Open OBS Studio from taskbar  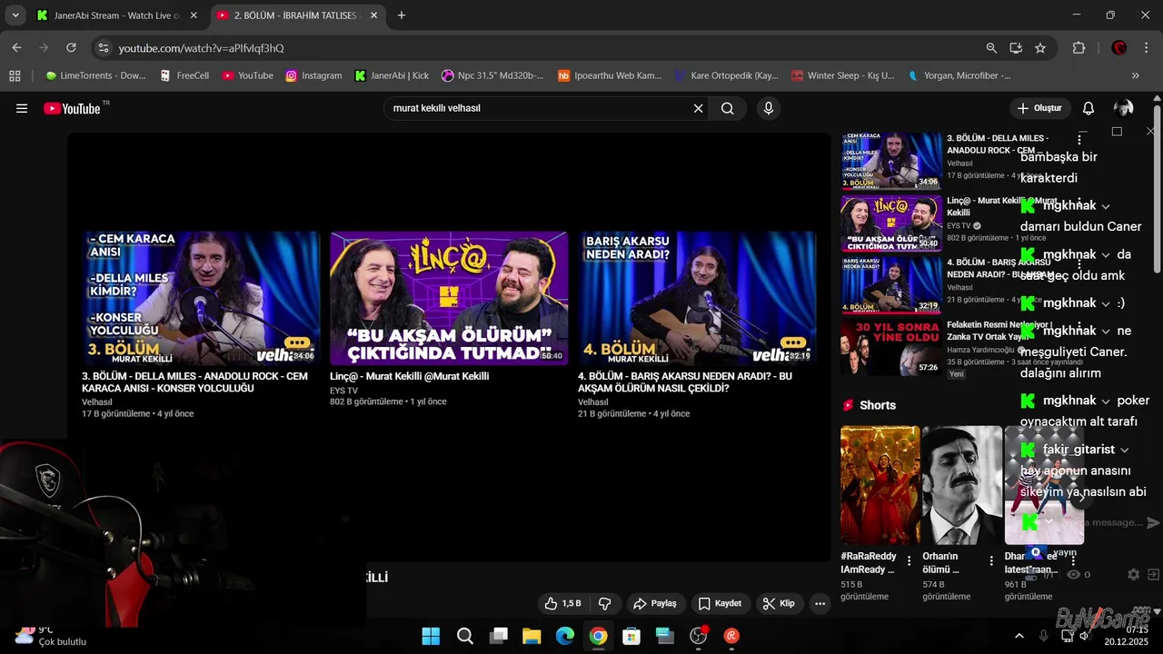(x=698, y=636)
